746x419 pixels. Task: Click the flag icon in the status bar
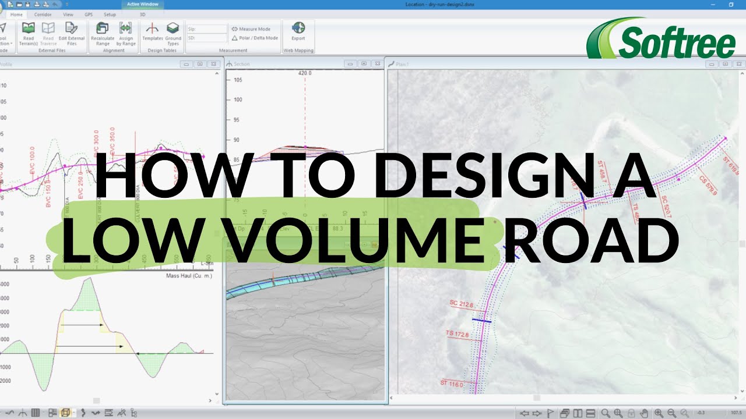[550, 413]
